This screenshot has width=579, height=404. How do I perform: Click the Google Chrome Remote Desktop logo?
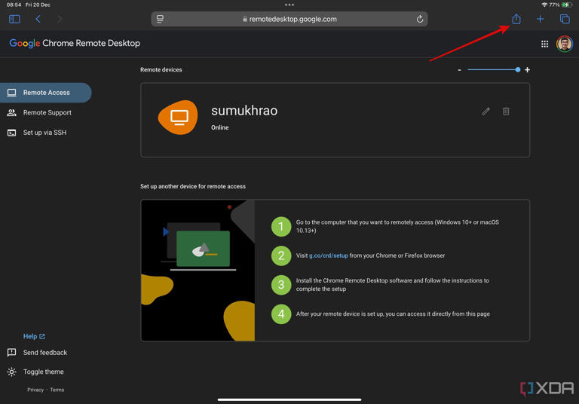coord(75,43)
